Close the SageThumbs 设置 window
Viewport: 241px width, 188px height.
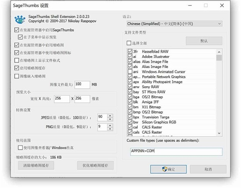(x=222, y=6)
